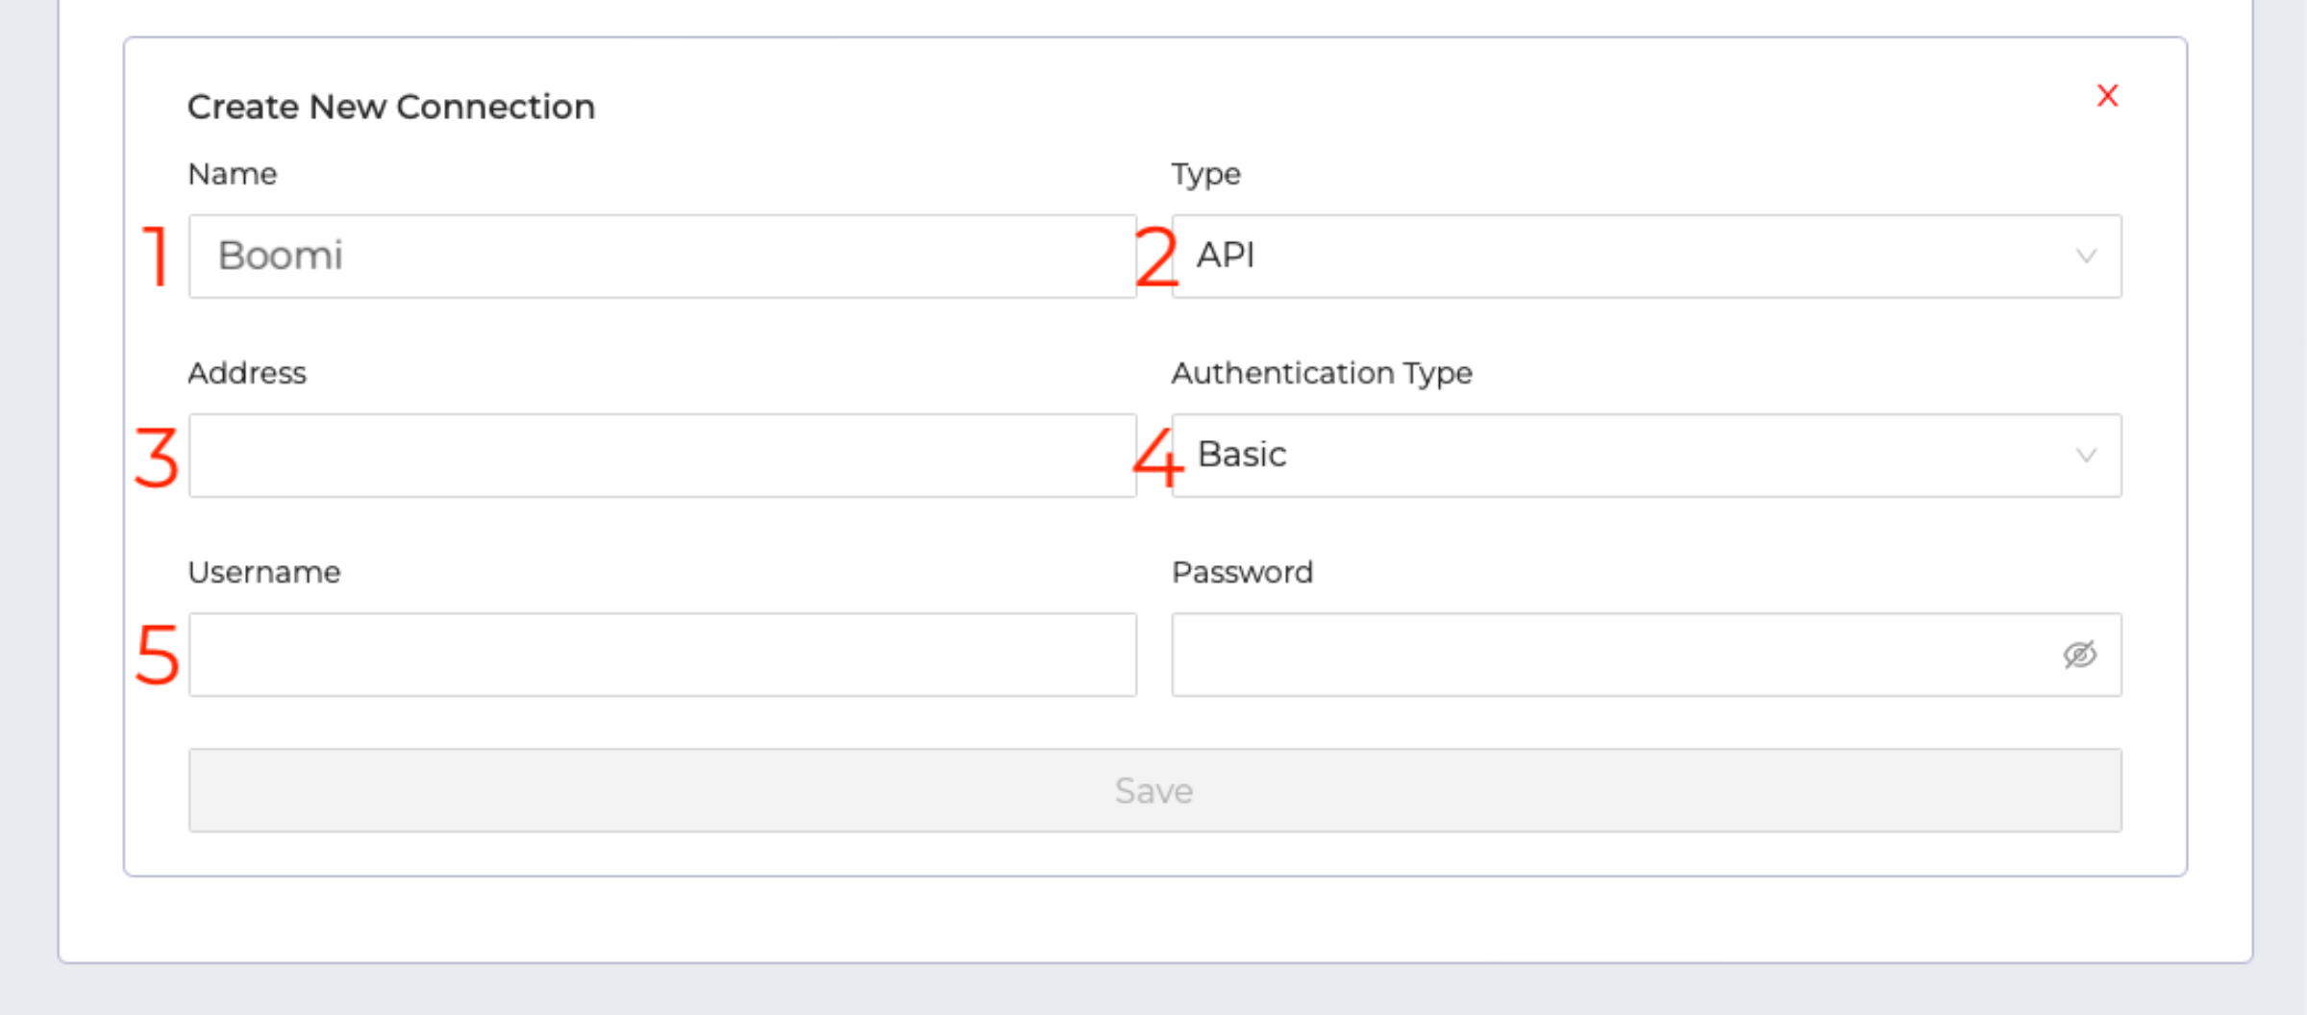
Task: Open the Type dropdown showing API
Action: click(x=1646, y=256)
